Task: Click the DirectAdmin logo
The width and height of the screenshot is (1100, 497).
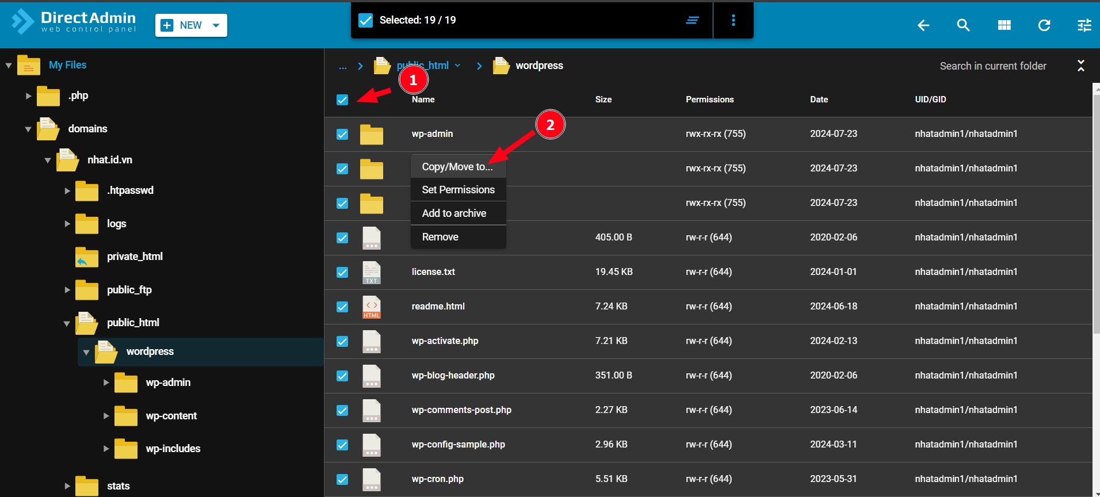Action: (74, 22)
